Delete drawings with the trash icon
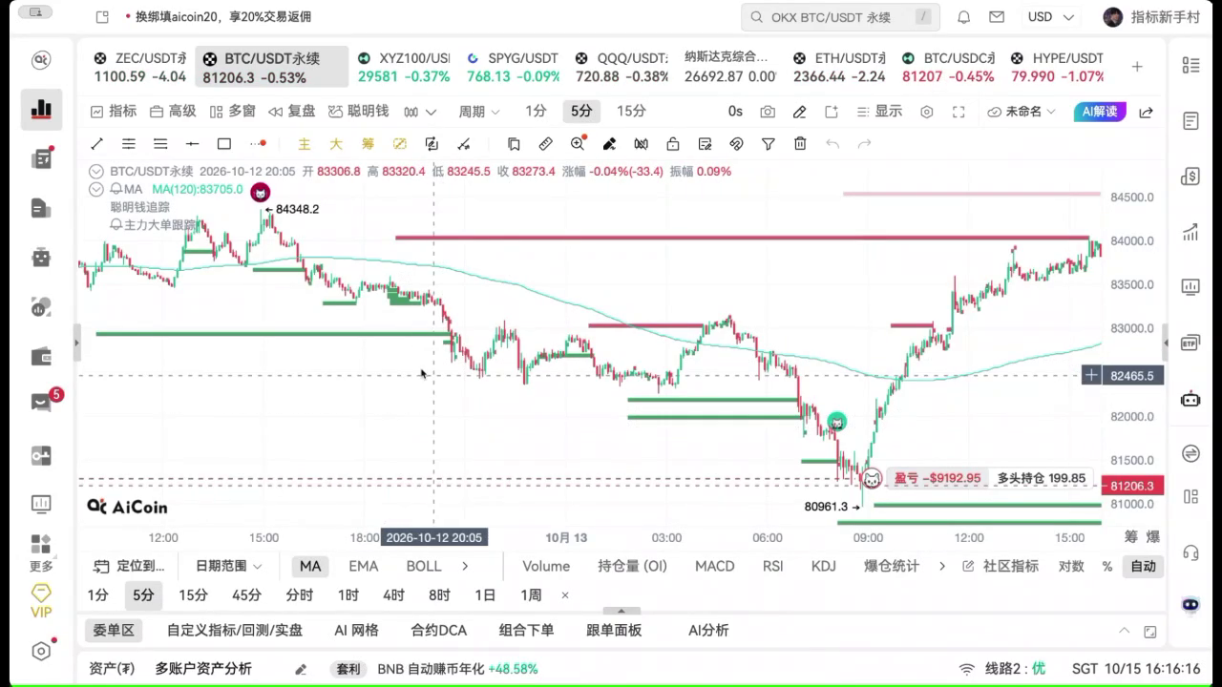 pos(800,144)
